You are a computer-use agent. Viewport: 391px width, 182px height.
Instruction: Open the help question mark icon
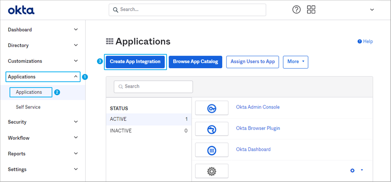296,10
